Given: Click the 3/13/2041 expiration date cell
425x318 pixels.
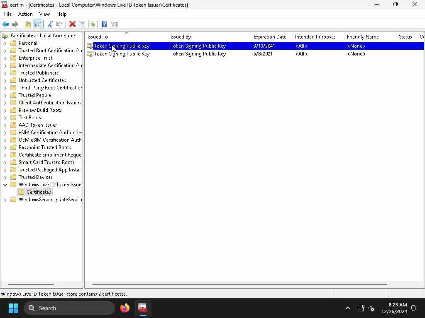Looking at the screenshot, I should point(264,46).
